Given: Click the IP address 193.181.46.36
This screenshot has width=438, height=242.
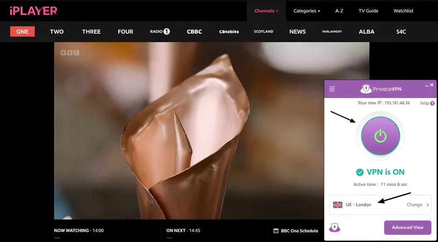Looking at the screenshot, I should (397, 103).
